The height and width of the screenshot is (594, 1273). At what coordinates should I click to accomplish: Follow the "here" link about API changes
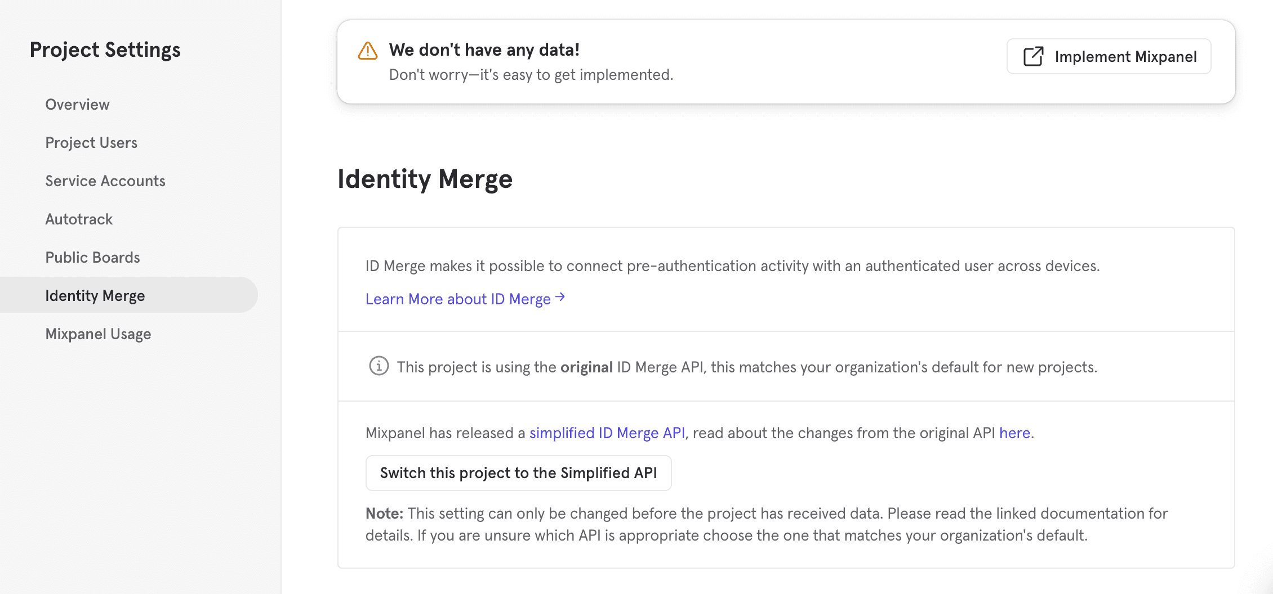[1014, 433]
